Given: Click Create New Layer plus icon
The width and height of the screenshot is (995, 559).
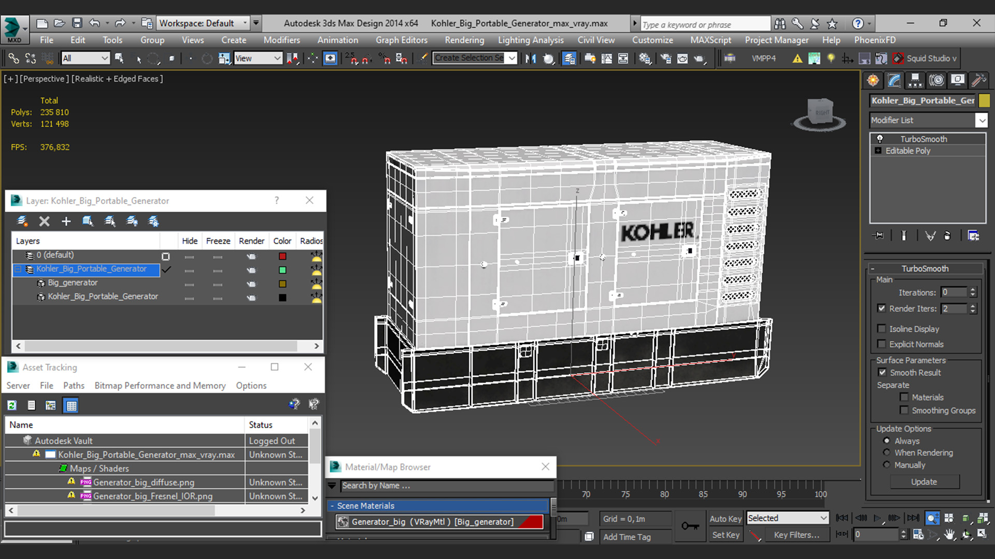Looking at the screenshot, I should (66, 222).
